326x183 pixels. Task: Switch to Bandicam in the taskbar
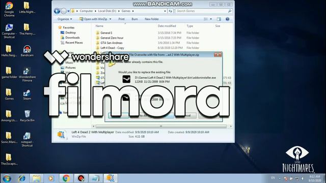coord(81,178)
